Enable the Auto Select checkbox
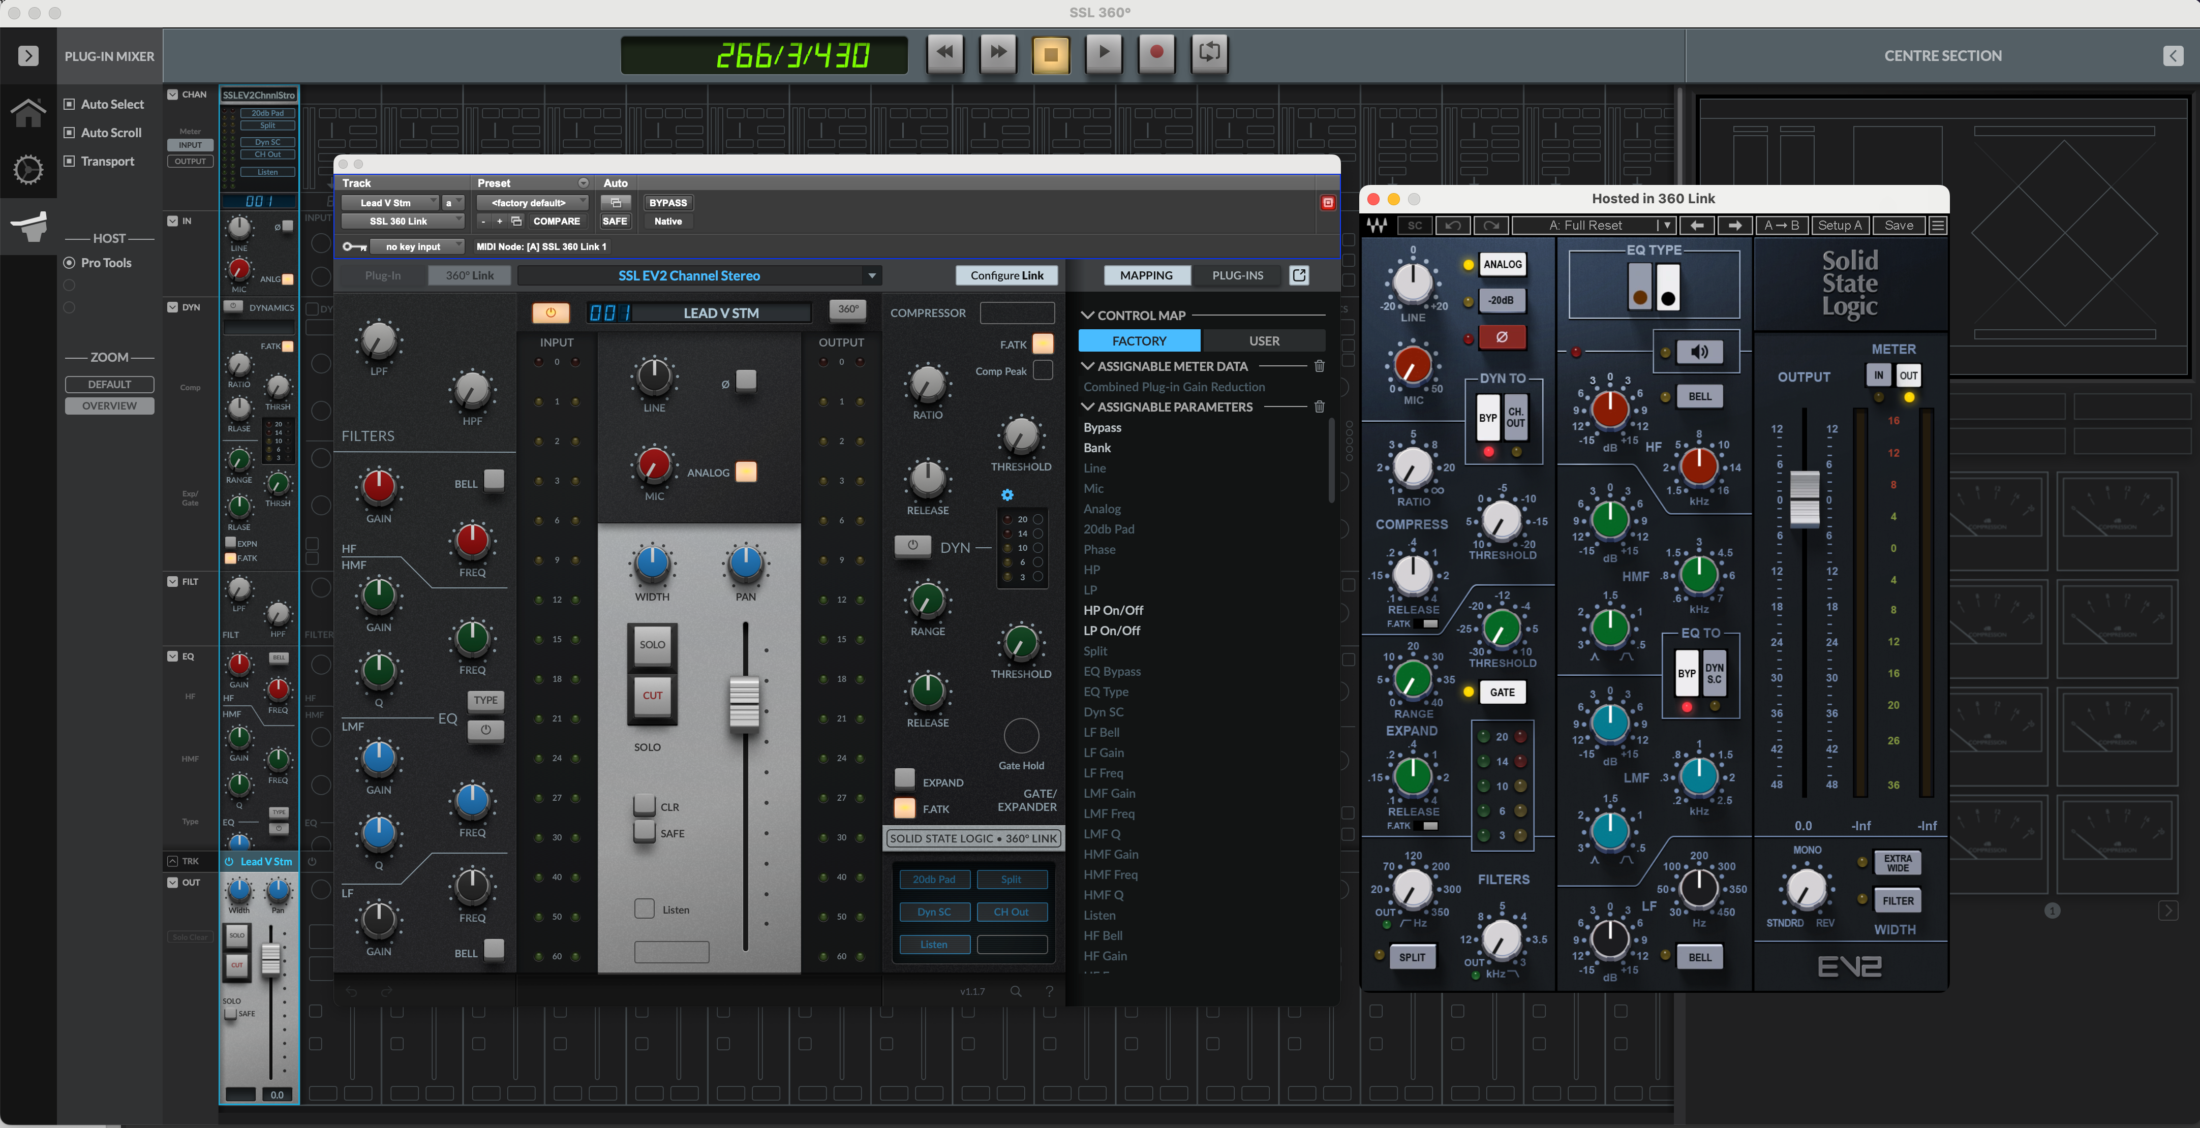 click(70, 104)
